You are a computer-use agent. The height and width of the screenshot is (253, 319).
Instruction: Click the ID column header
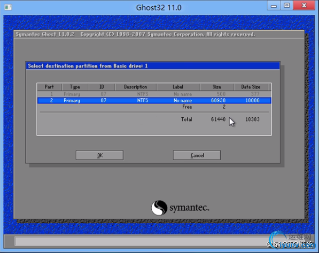(x=102, y=87)
